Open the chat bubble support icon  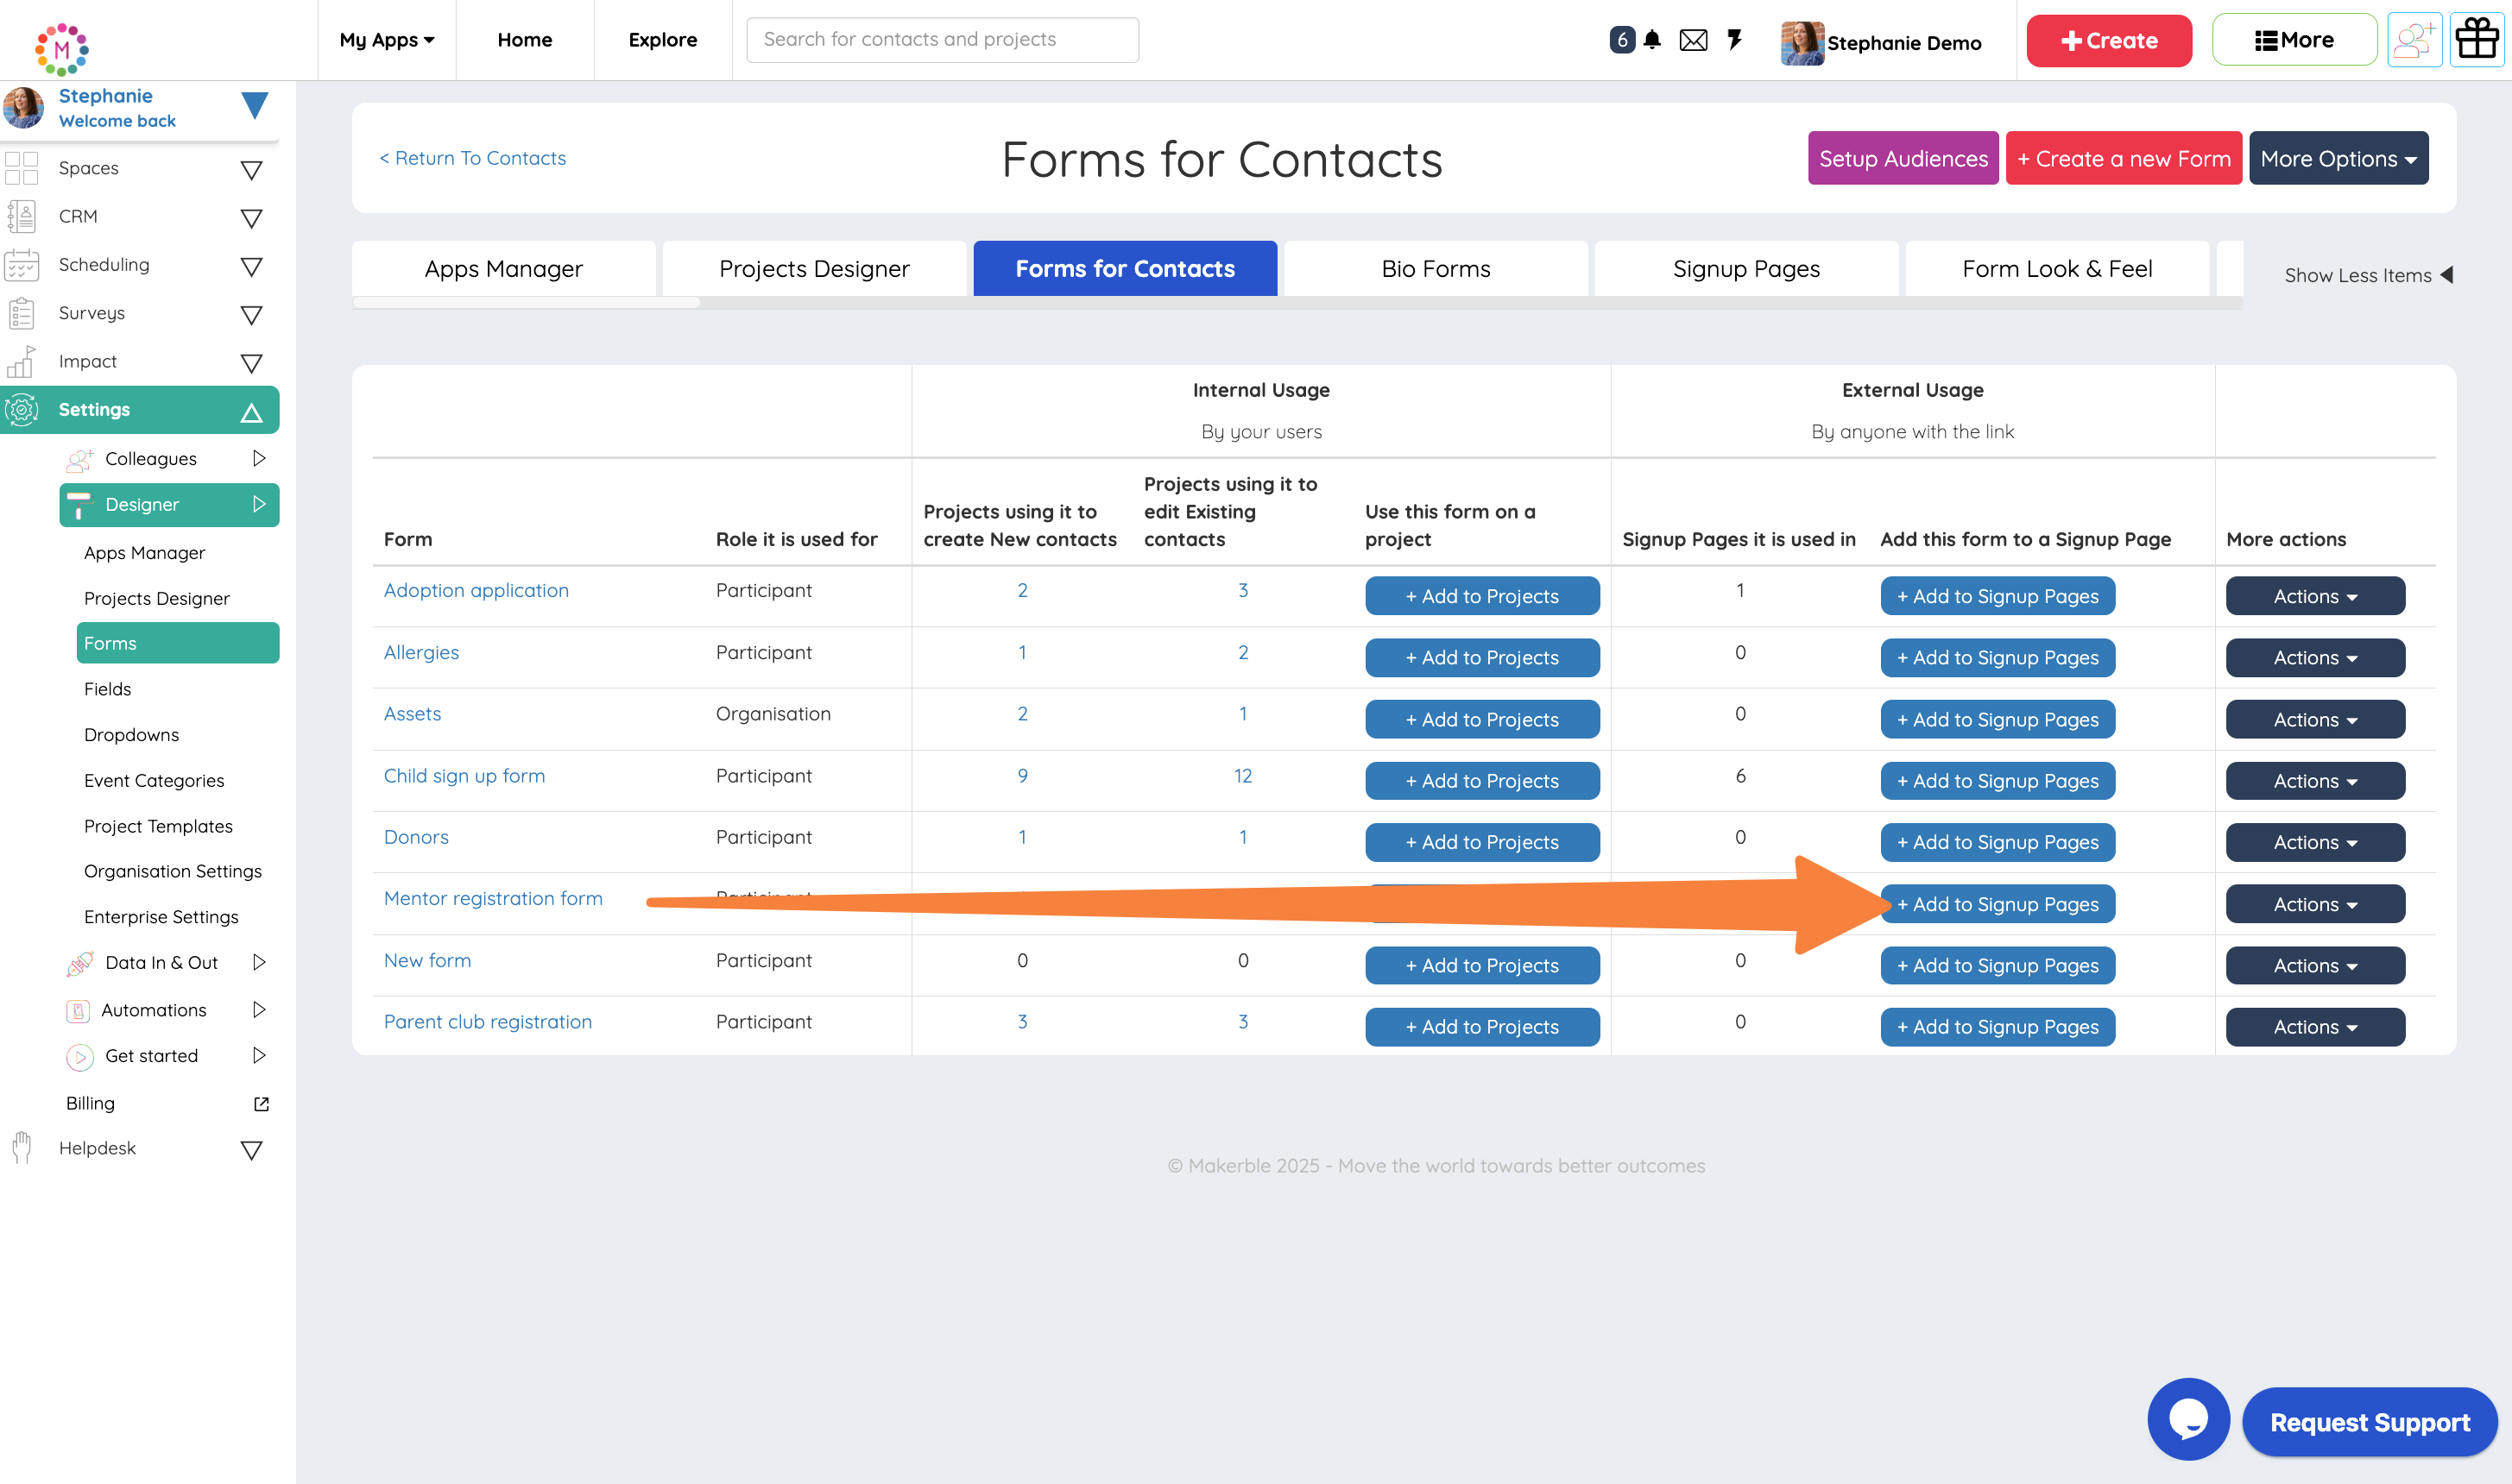pos(2188,1419)
